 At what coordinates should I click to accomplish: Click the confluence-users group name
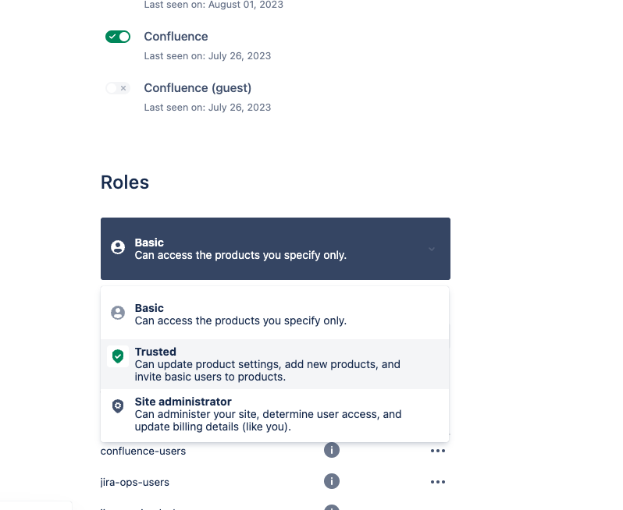(x=143, y=452)
